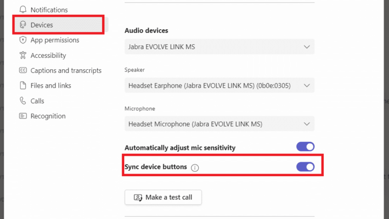This screenshot has height=219, width=389.
Task: Click the Recognition icon in sidebar
Action: pyautogui.click(x=23, y=116)
